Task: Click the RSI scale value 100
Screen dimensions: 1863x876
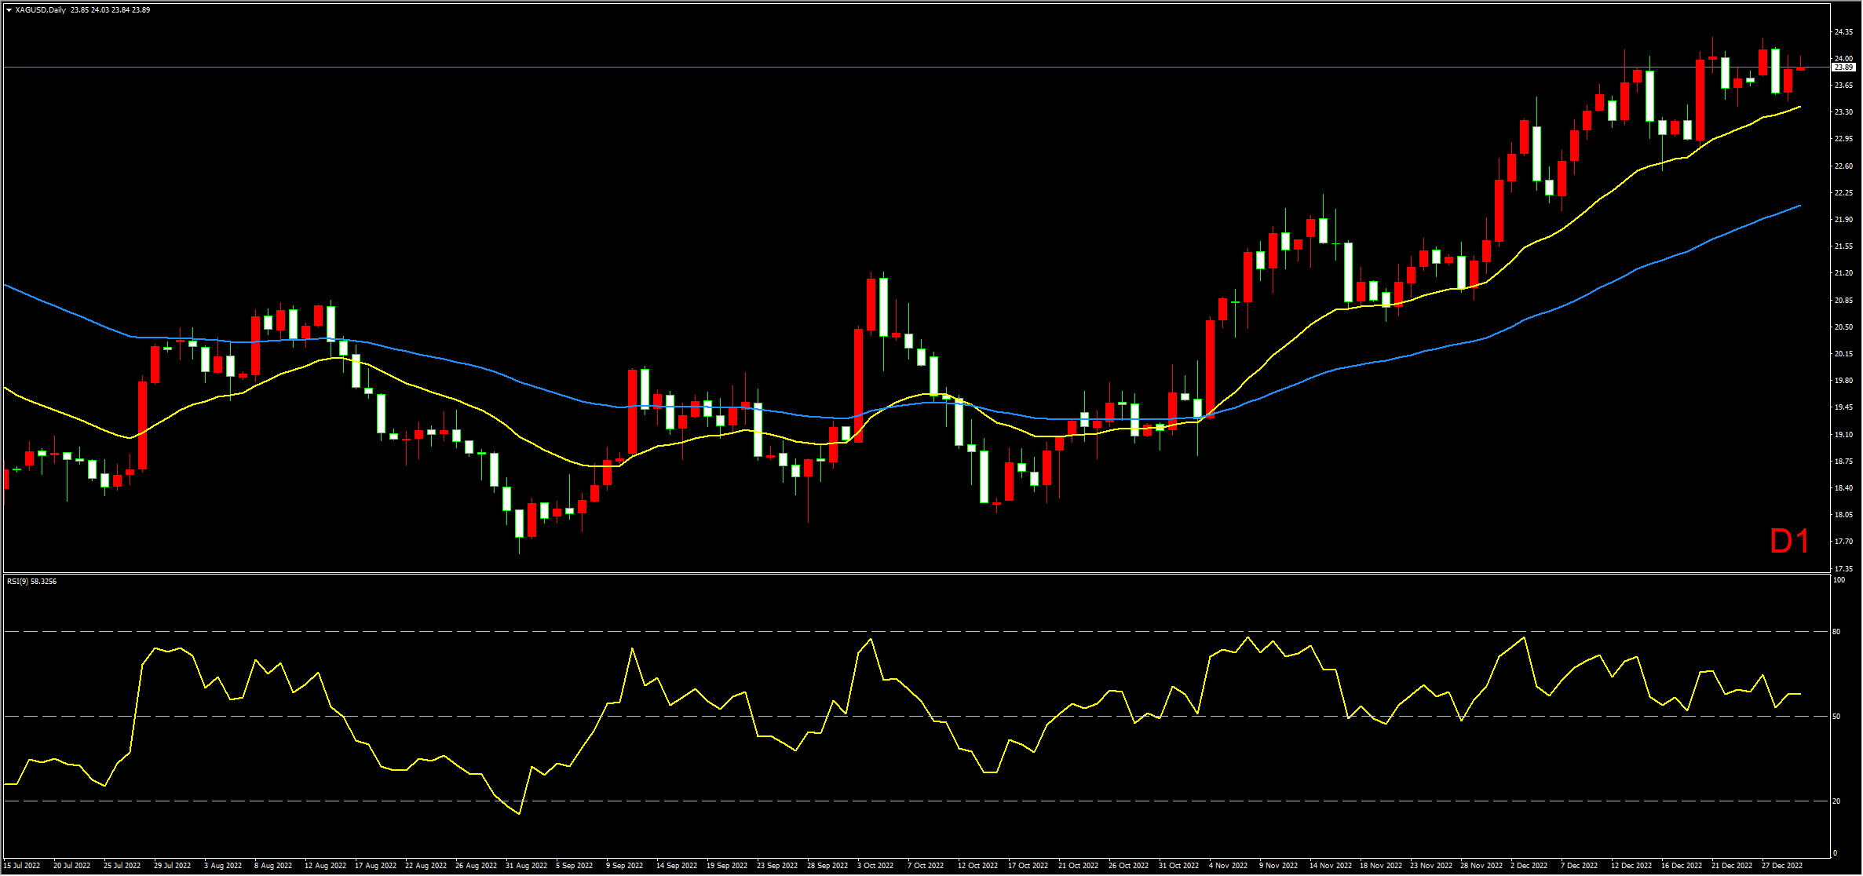Action: click(x=1839, y=580)
